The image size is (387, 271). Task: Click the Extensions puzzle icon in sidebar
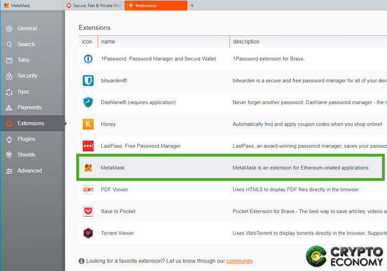(9, 123)
